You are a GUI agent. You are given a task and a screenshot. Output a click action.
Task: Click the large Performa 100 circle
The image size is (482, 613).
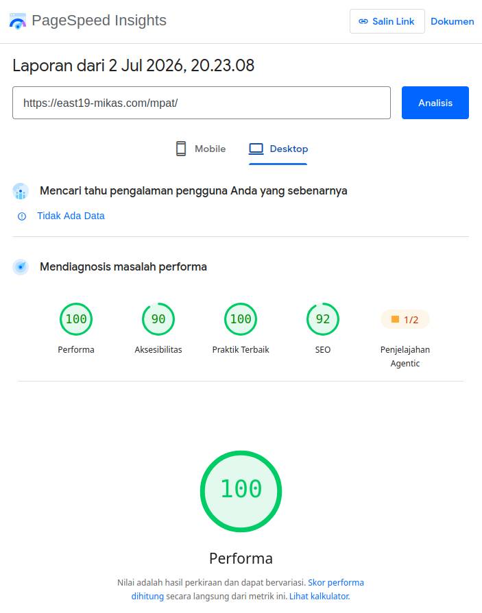(241, 491)
